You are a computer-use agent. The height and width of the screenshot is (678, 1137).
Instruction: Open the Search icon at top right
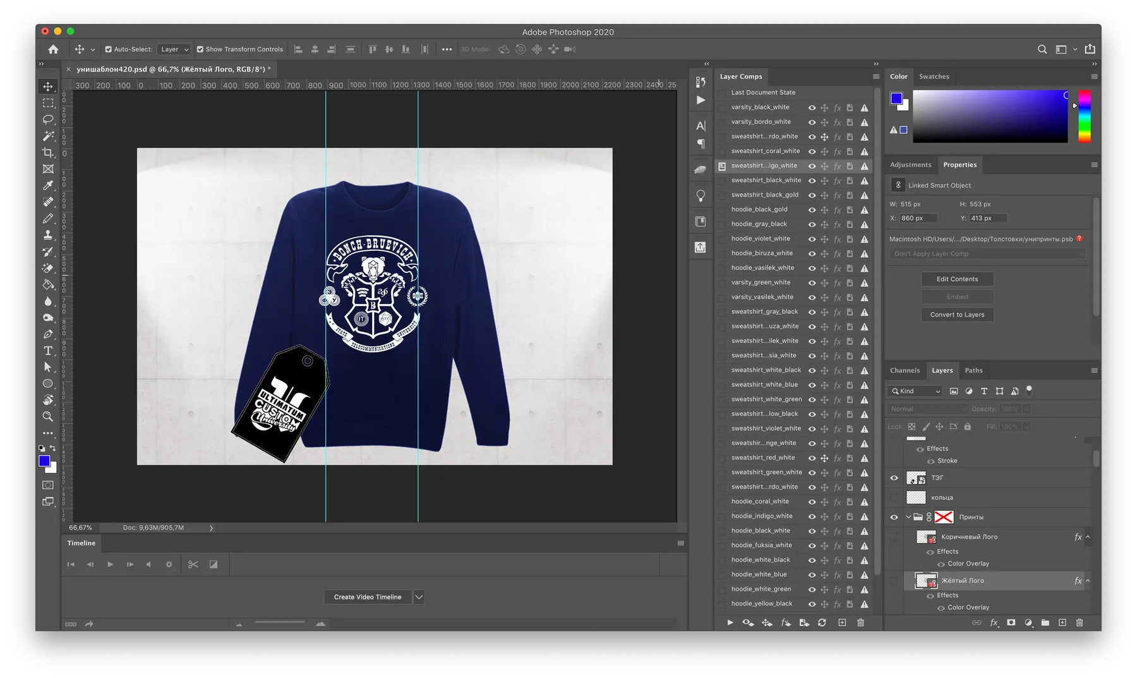coord(1042,49)
